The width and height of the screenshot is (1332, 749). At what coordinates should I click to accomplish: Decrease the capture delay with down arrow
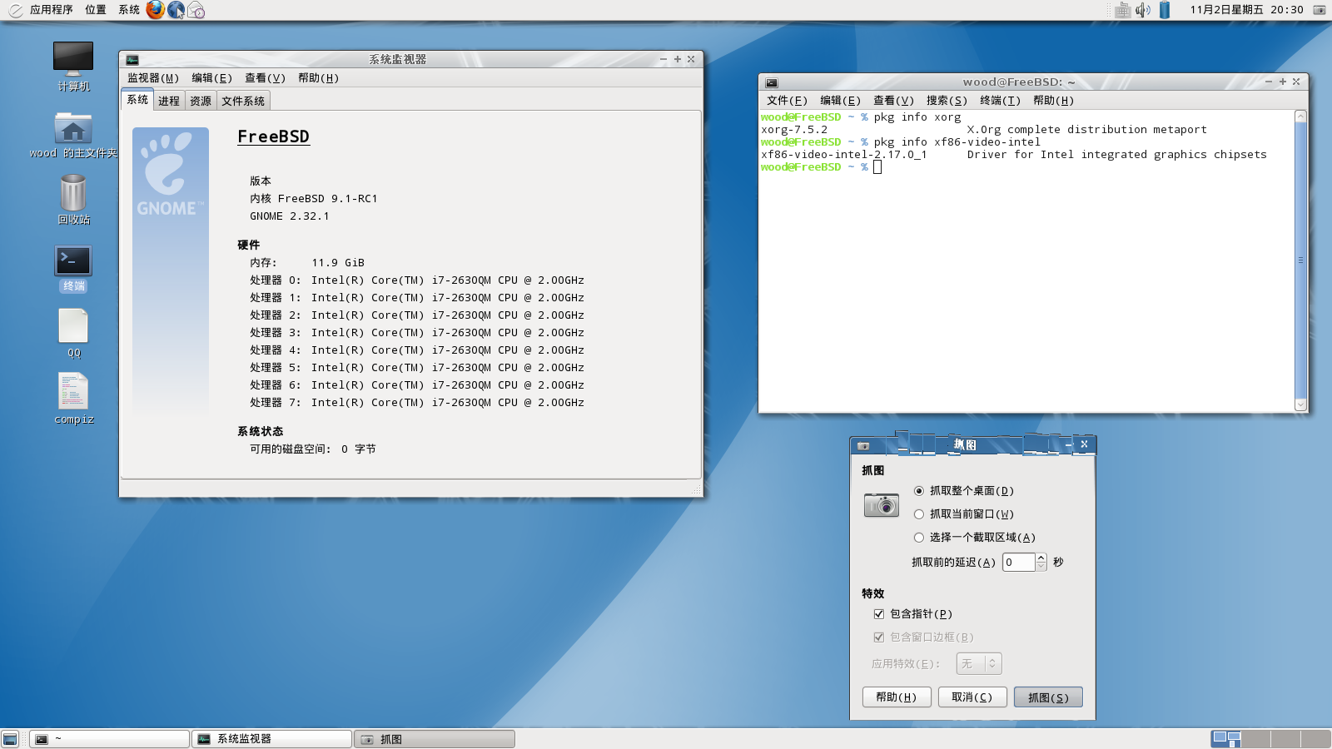coord(1041,567)
